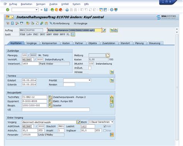
Task: Toggle the FHM checkbox
Action: pyautogui.click(x=105, y=126)
